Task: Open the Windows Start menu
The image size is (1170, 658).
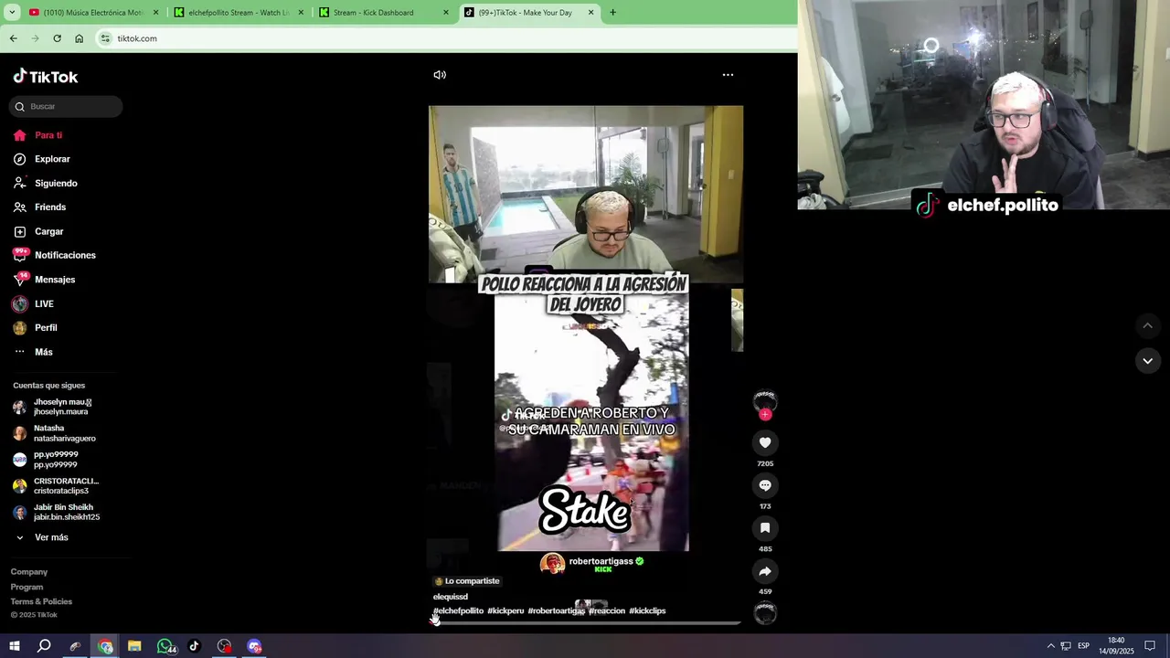Action: click(x=14, y=646)
